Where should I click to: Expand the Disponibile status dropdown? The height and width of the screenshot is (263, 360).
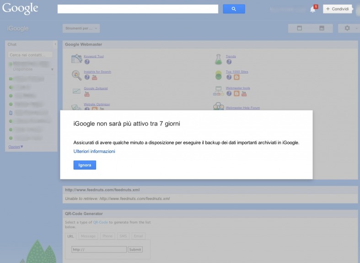52,69
